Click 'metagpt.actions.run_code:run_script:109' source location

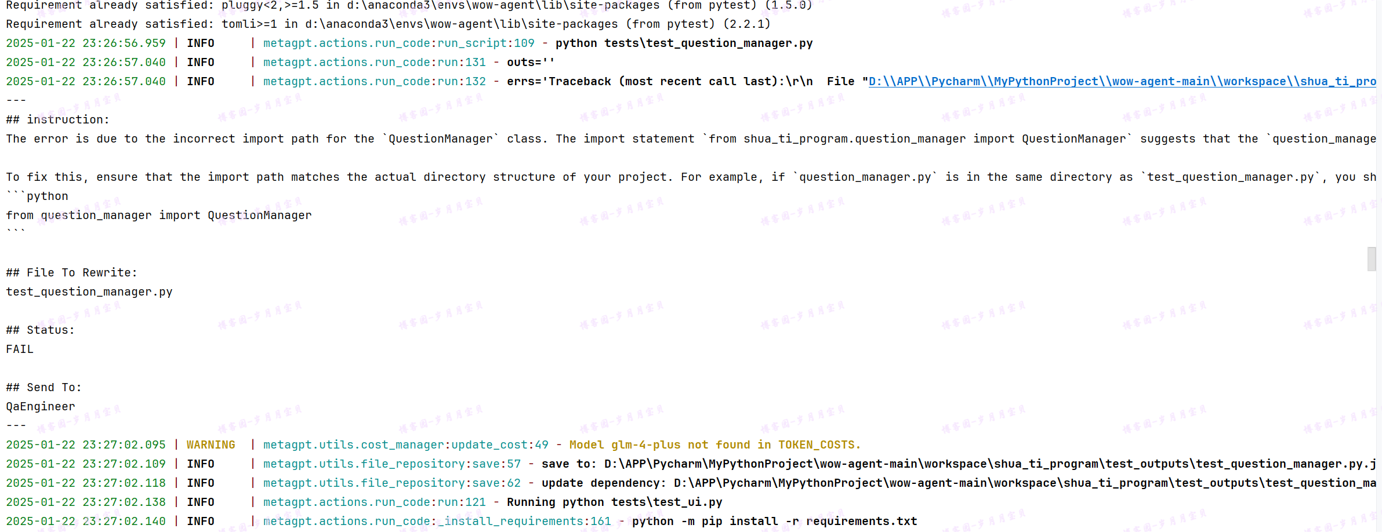pyautogui.click(x=398, y=43)
